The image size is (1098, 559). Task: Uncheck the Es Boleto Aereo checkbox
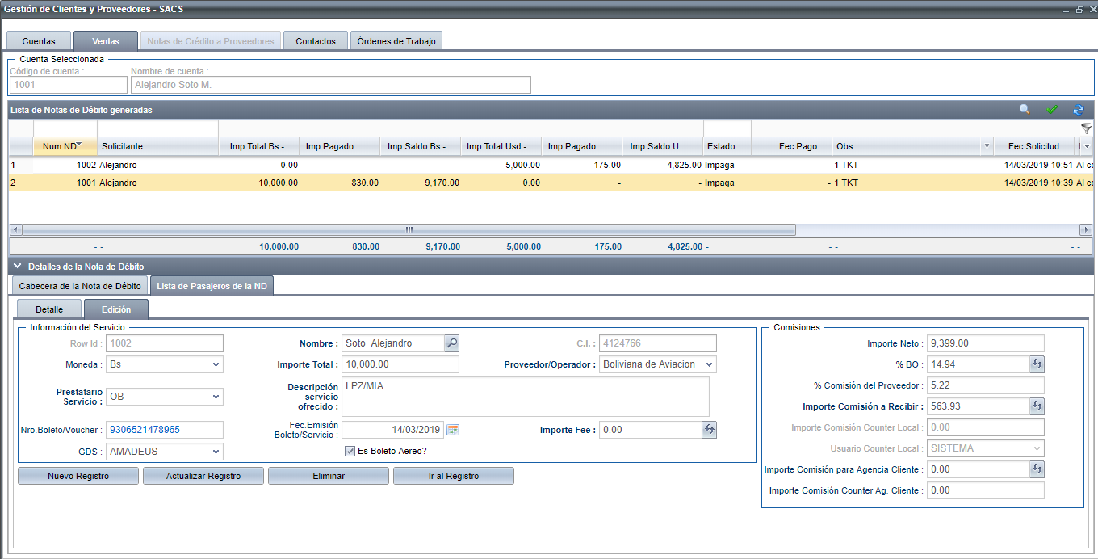pyautogui.click(x=350, y=452)
